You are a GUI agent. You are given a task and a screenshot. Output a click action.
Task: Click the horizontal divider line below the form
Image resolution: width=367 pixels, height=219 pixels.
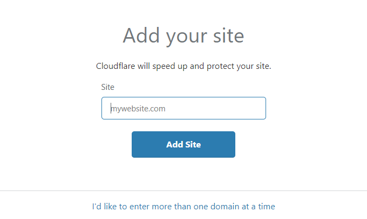coord(183,190)
